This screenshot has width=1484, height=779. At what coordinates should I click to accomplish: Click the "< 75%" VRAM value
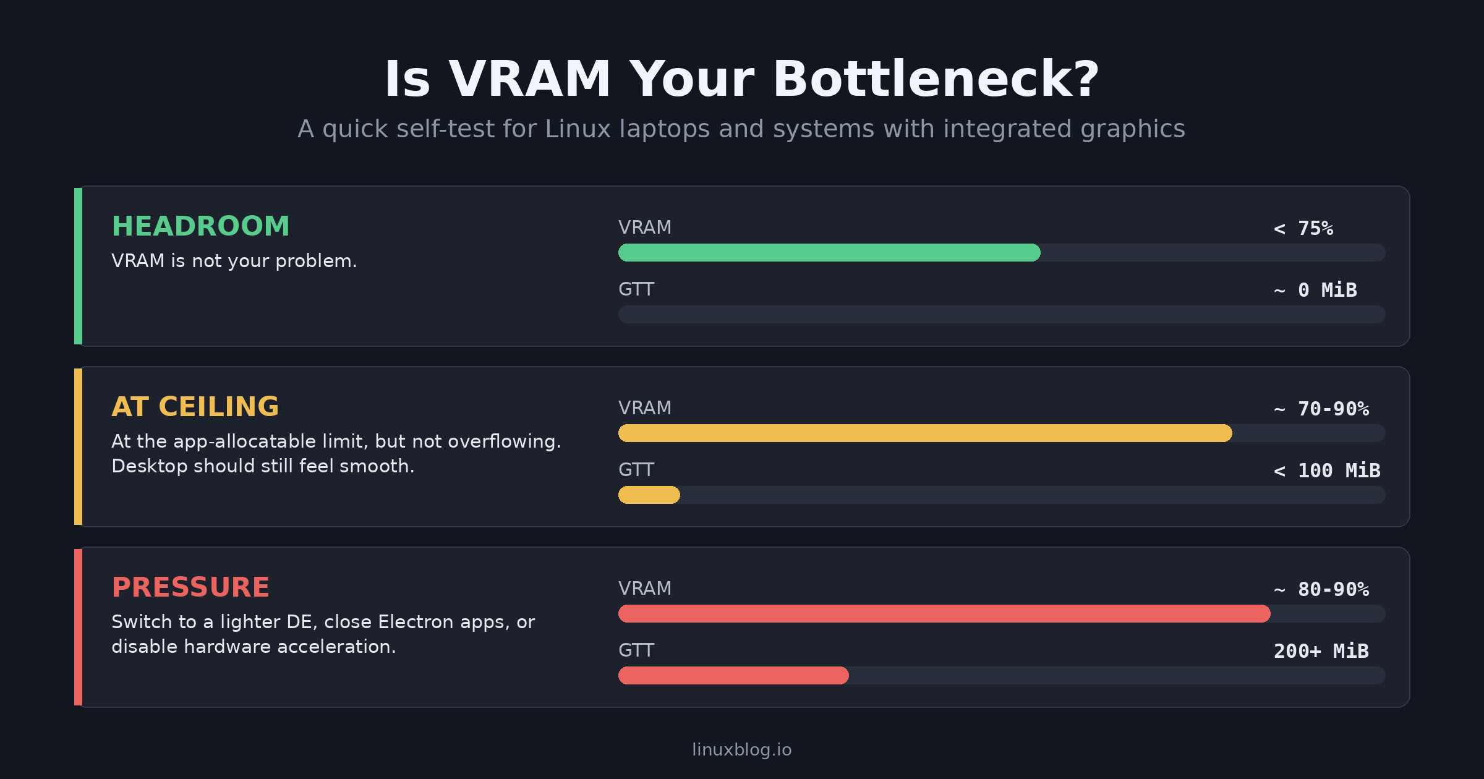pos(1303,228)
